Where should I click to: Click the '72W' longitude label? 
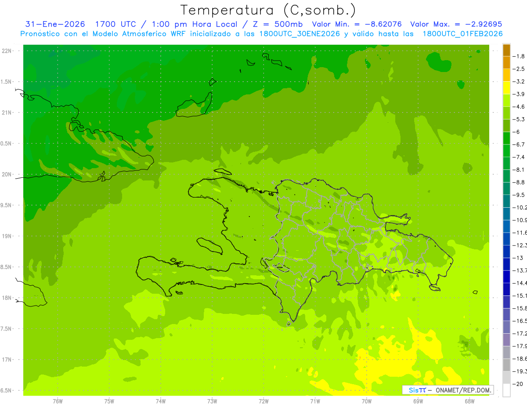pos(263,401)
